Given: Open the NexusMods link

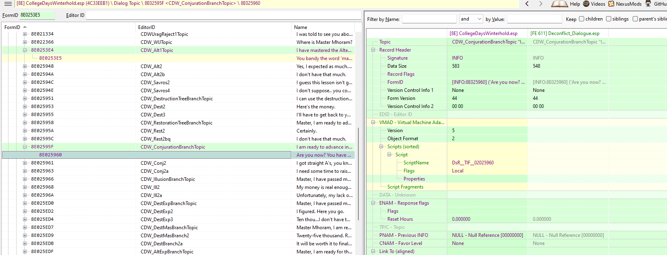Looking at the screenshot, I should tap(625, 4).
